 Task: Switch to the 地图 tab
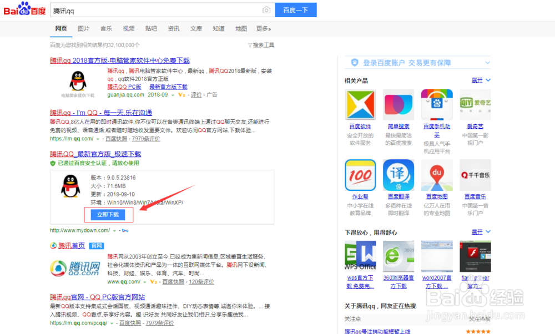[241, 29]
